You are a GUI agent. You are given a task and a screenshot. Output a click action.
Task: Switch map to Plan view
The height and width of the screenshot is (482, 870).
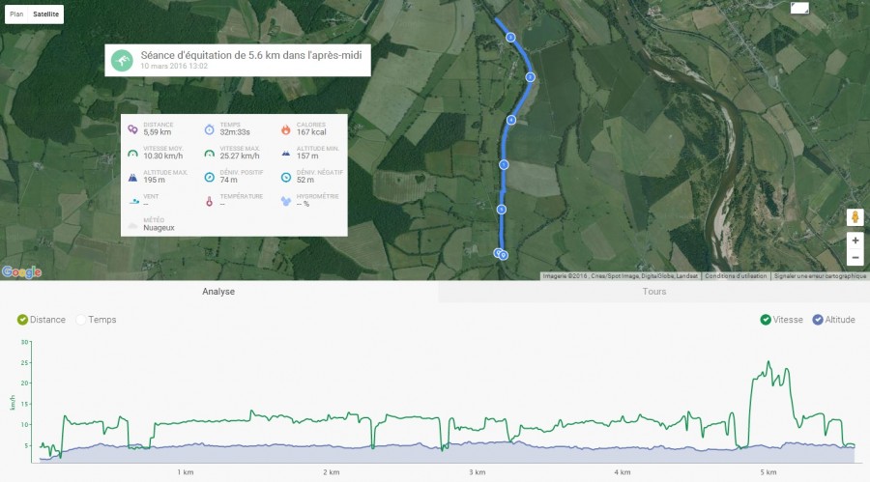click(16, 15)
